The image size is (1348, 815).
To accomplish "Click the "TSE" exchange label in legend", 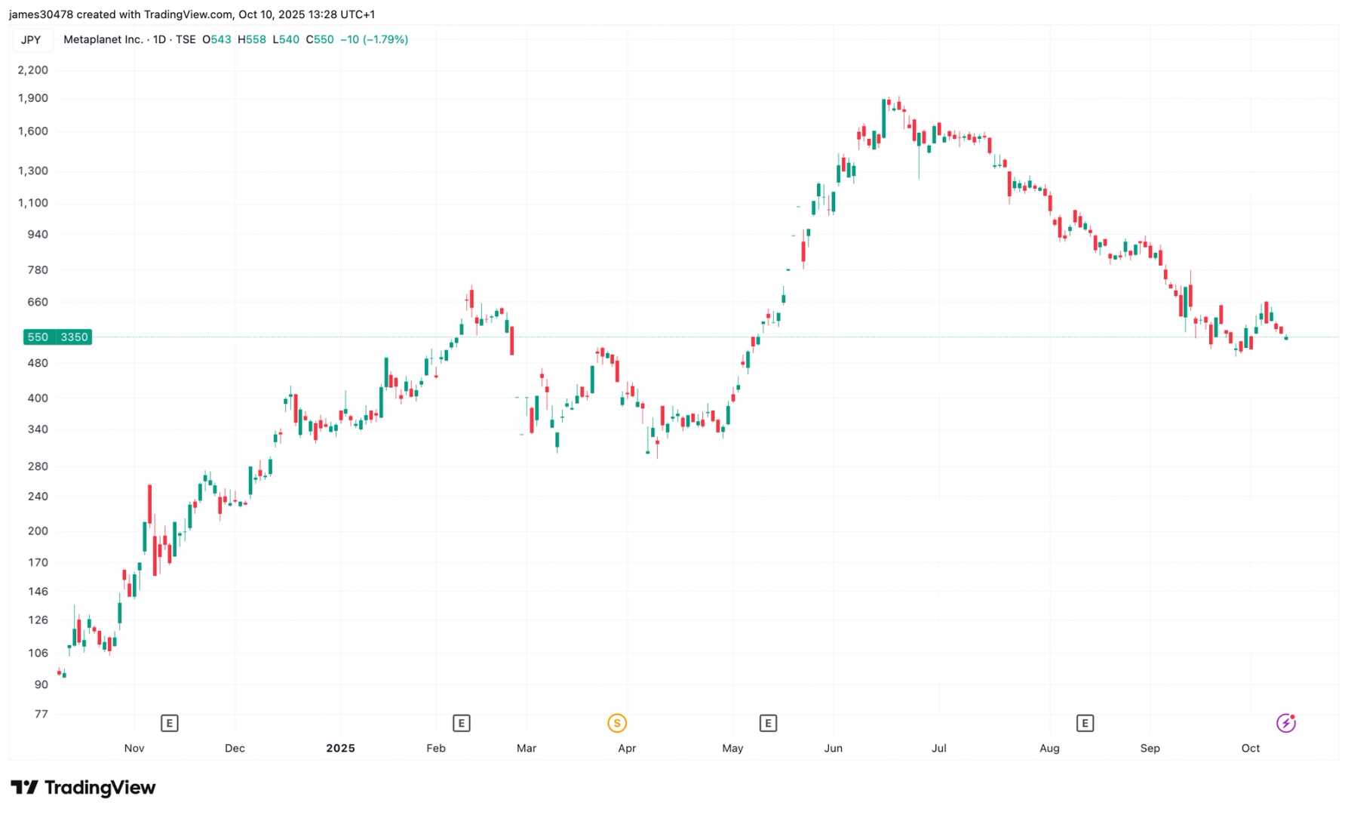I will (185, 39).
